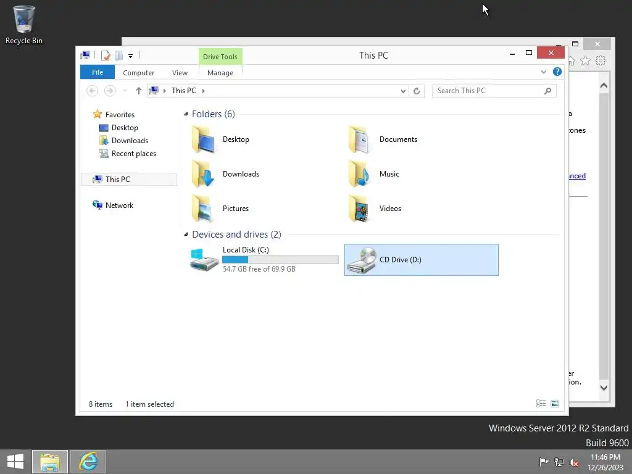Expand the ribbon with the chevron
632x474 pixels.
(x=544, y=72)
